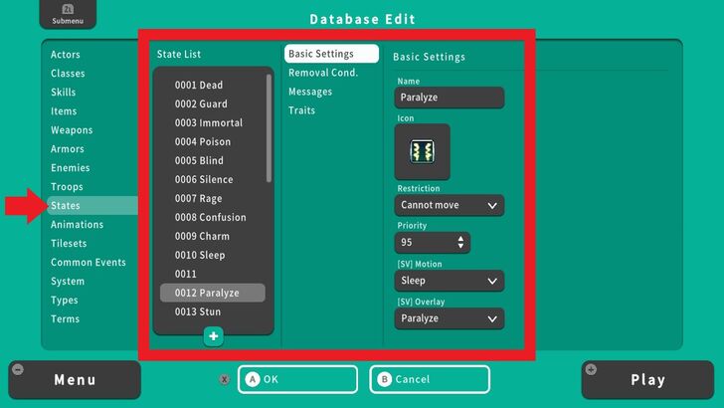Viewport: 724px width, 408px height.
Task: Open the Traits tab
Action: (x=301, y=110)
